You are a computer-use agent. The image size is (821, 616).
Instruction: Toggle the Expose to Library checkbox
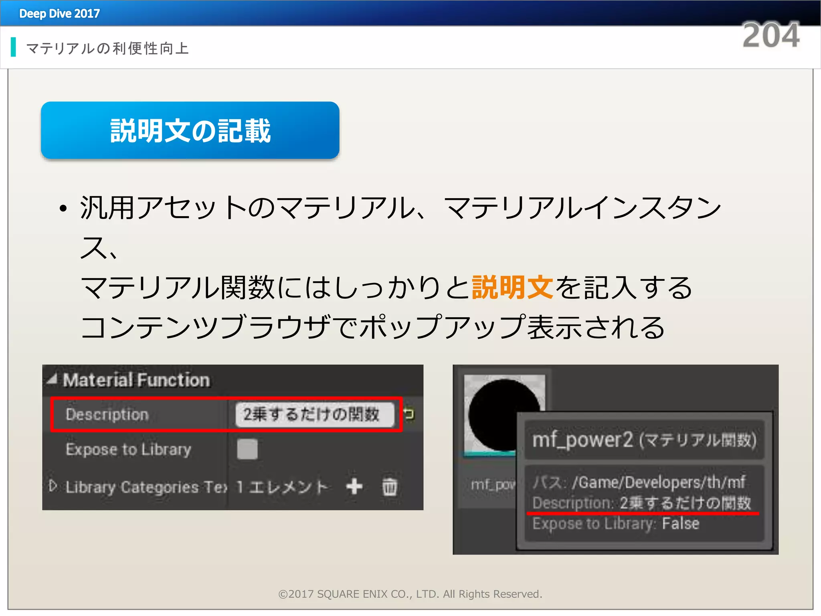click(247, 449)
